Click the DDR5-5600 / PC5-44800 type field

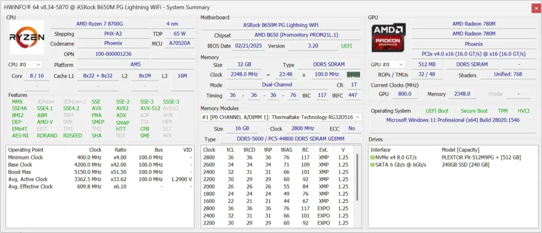click(290, 139)
